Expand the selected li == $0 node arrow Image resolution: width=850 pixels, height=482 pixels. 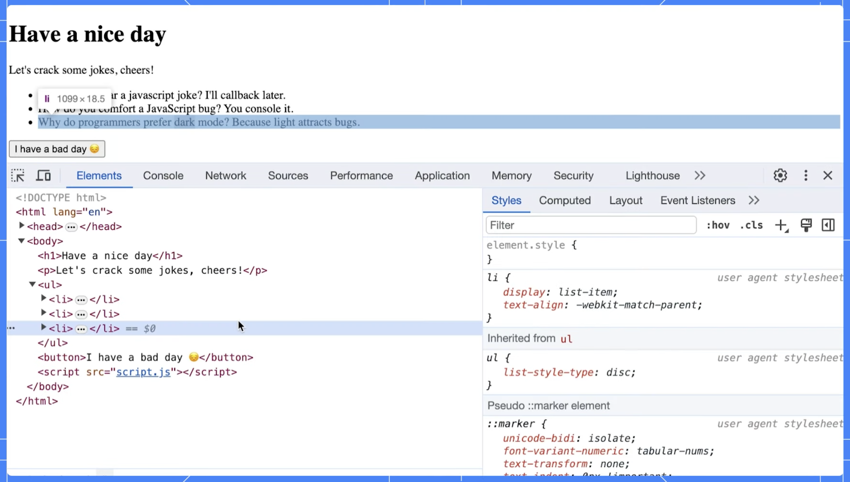(43, 327)
